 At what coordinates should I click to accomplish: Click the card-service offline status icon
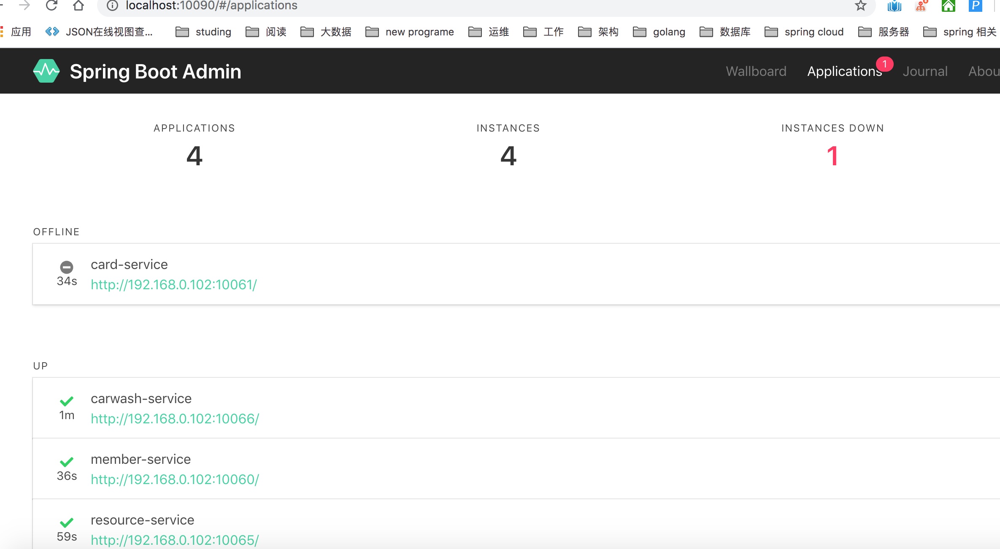coord(67,267)
